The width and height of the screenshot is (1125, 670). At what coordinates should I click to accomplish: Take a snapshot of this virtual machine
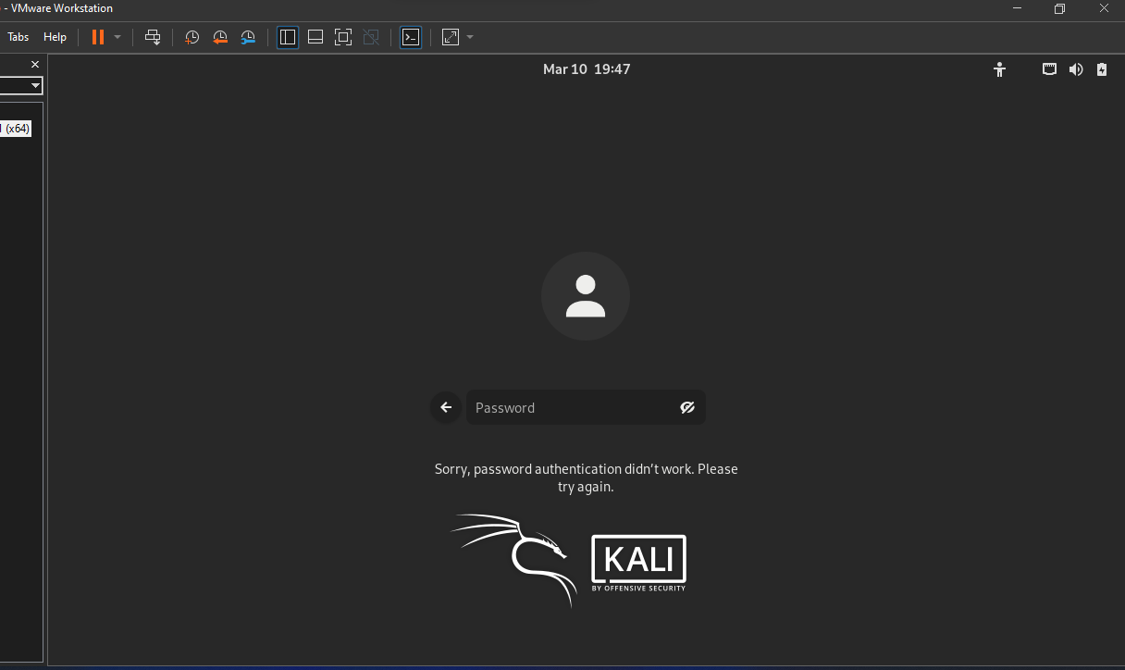pos(192,37)
